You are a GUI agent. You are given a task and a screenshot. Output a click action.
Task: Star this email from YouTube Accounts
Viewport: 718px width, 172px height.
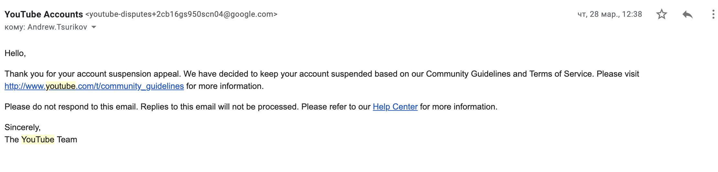(661, 14)
